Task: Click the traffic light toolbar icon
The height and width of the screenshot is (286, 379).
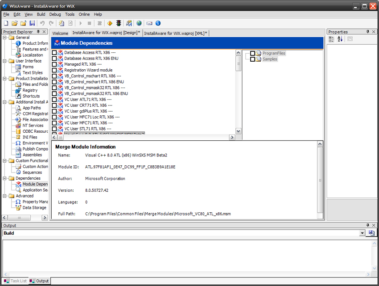Action: click(x=119, y=23)
